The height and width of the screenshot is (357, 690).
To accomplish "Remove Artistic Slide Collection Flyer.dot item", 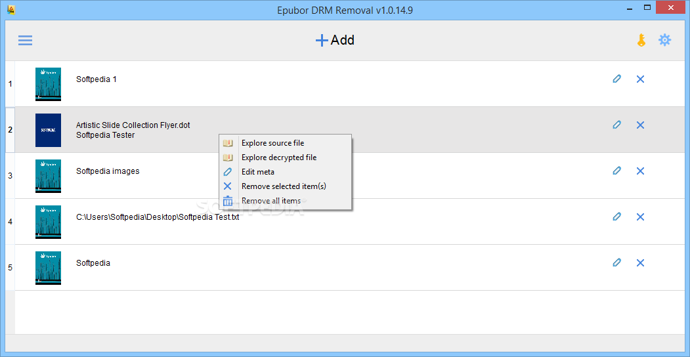I will pyautogui.click(x=640, y=125).
